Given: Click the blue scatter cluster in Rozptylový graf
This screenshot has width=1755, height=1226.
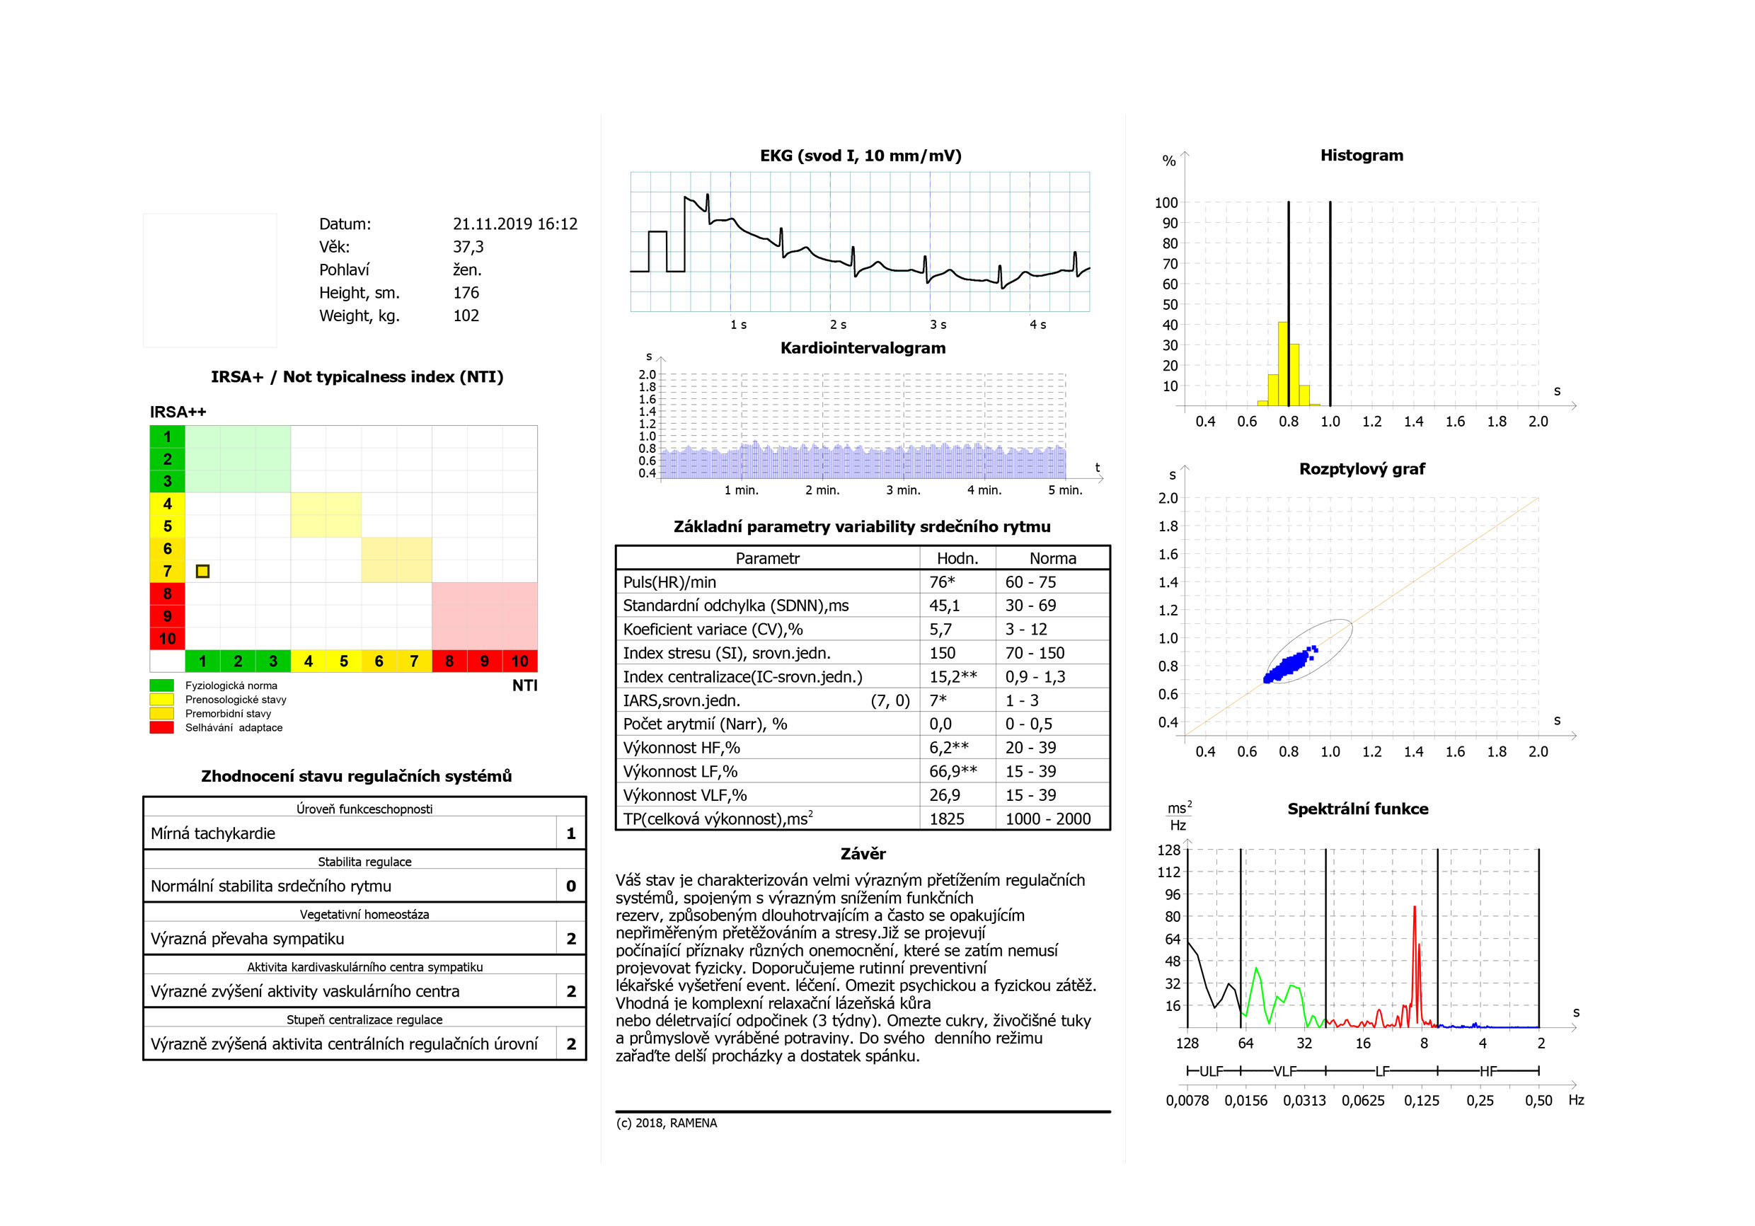Looking at the screenshot, I should 1290,665.
